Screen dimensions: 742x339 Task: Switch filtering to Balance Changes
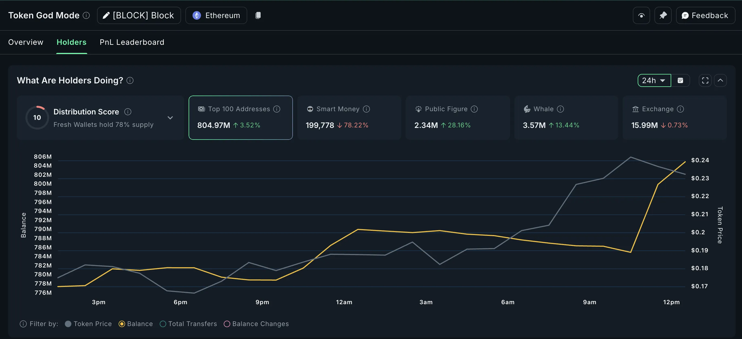tap(227, 324)
